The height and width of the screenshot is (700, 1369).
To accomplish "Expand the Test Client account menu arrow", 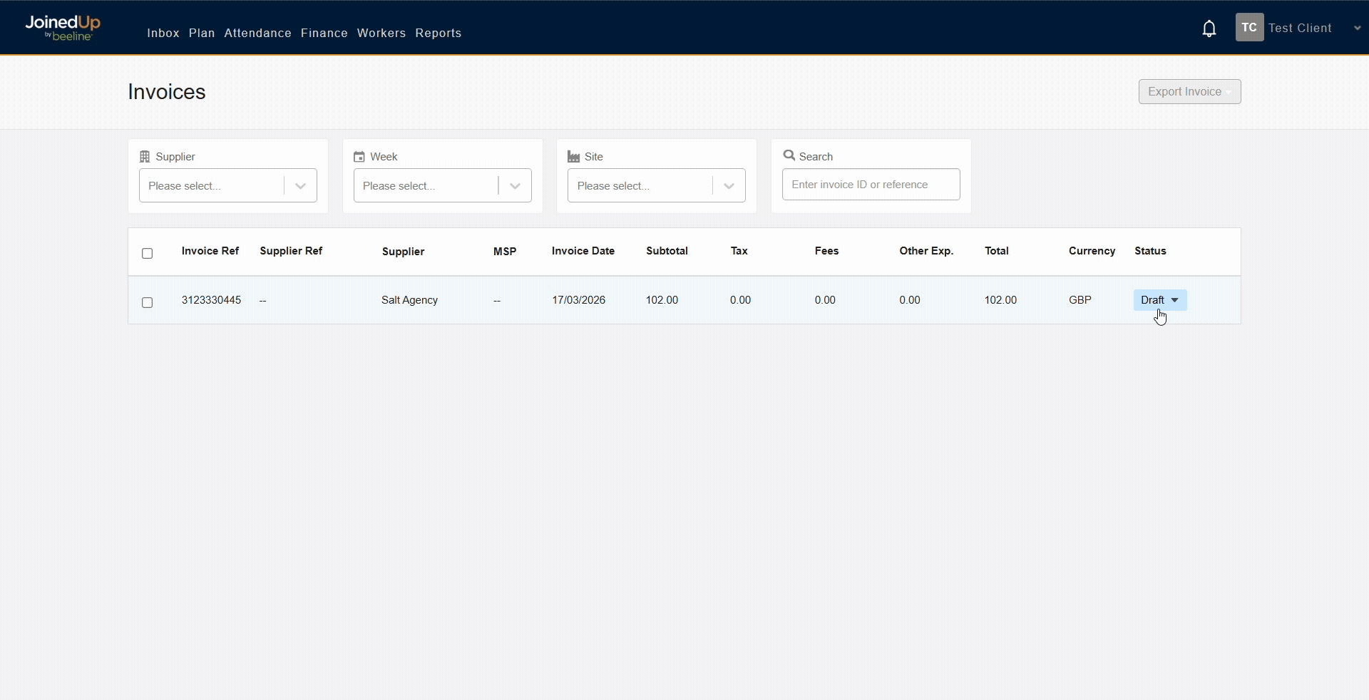I will 1357,29.
